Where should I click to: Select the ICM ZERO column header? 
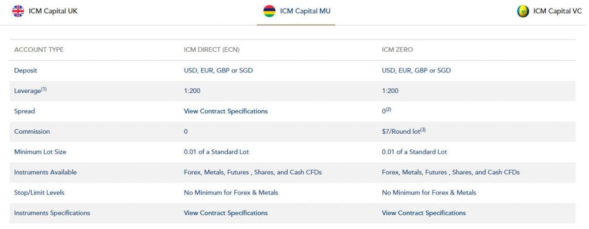397,49
